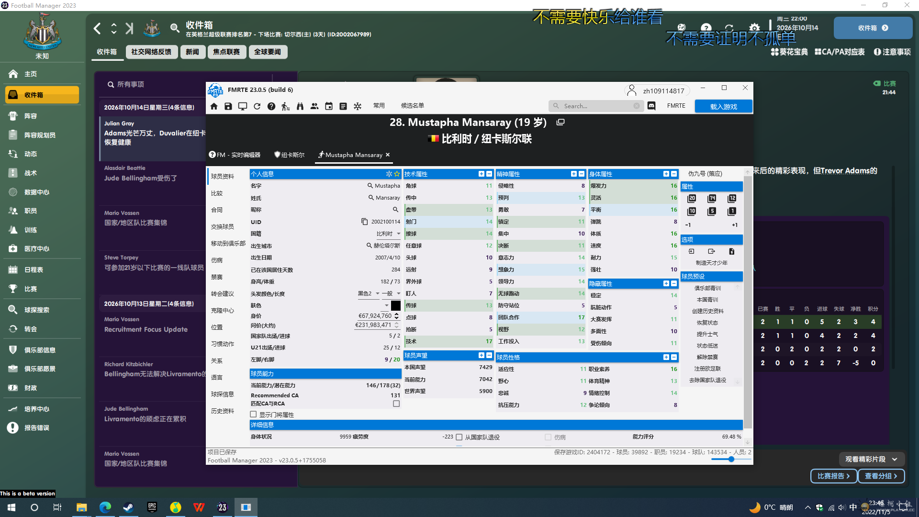Tick the 匹配CA与RCA checkbox
Viewport: 919px width, 517px height.
tap(396, 404)
